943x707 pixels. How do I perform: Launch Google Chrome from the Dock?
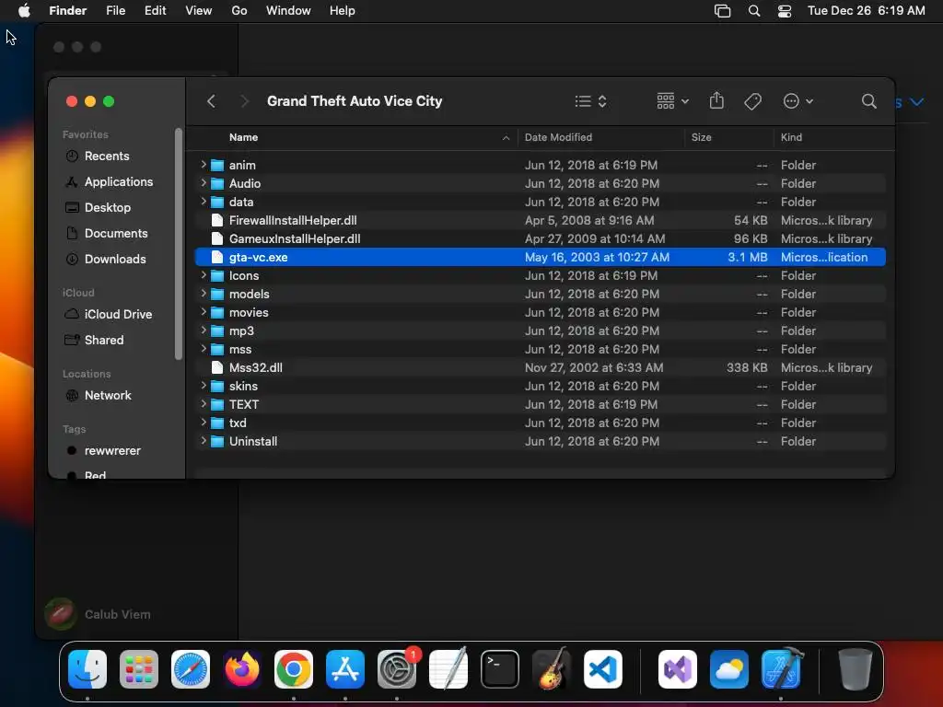point(294,669)
